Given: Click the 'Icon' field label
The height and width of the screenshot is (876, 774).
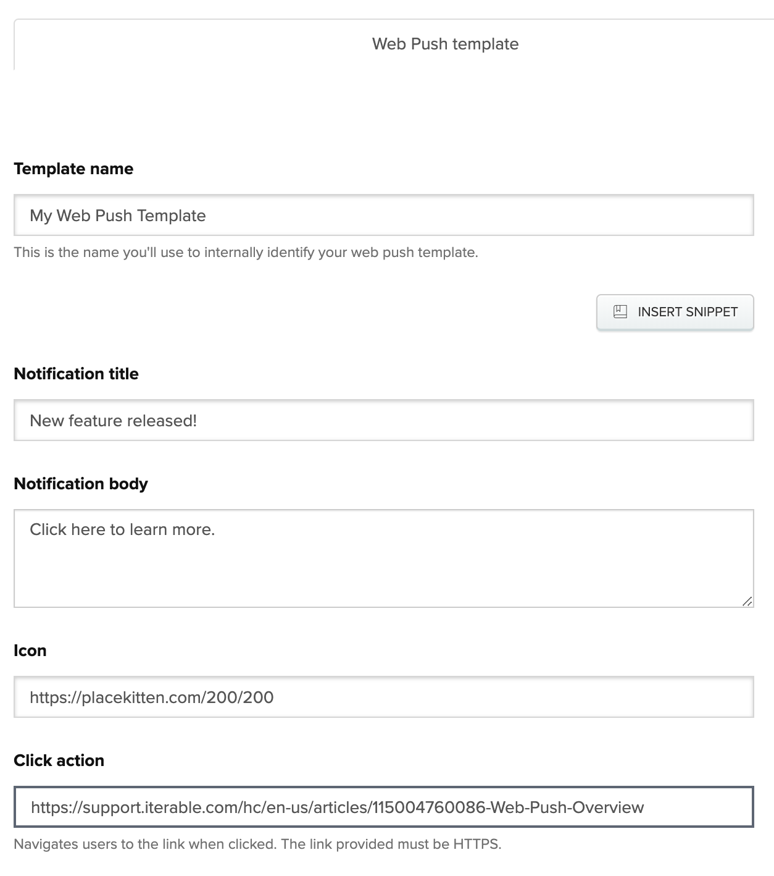Looking at the screenshot, I should pyautogui.click(x=30, y=651).
